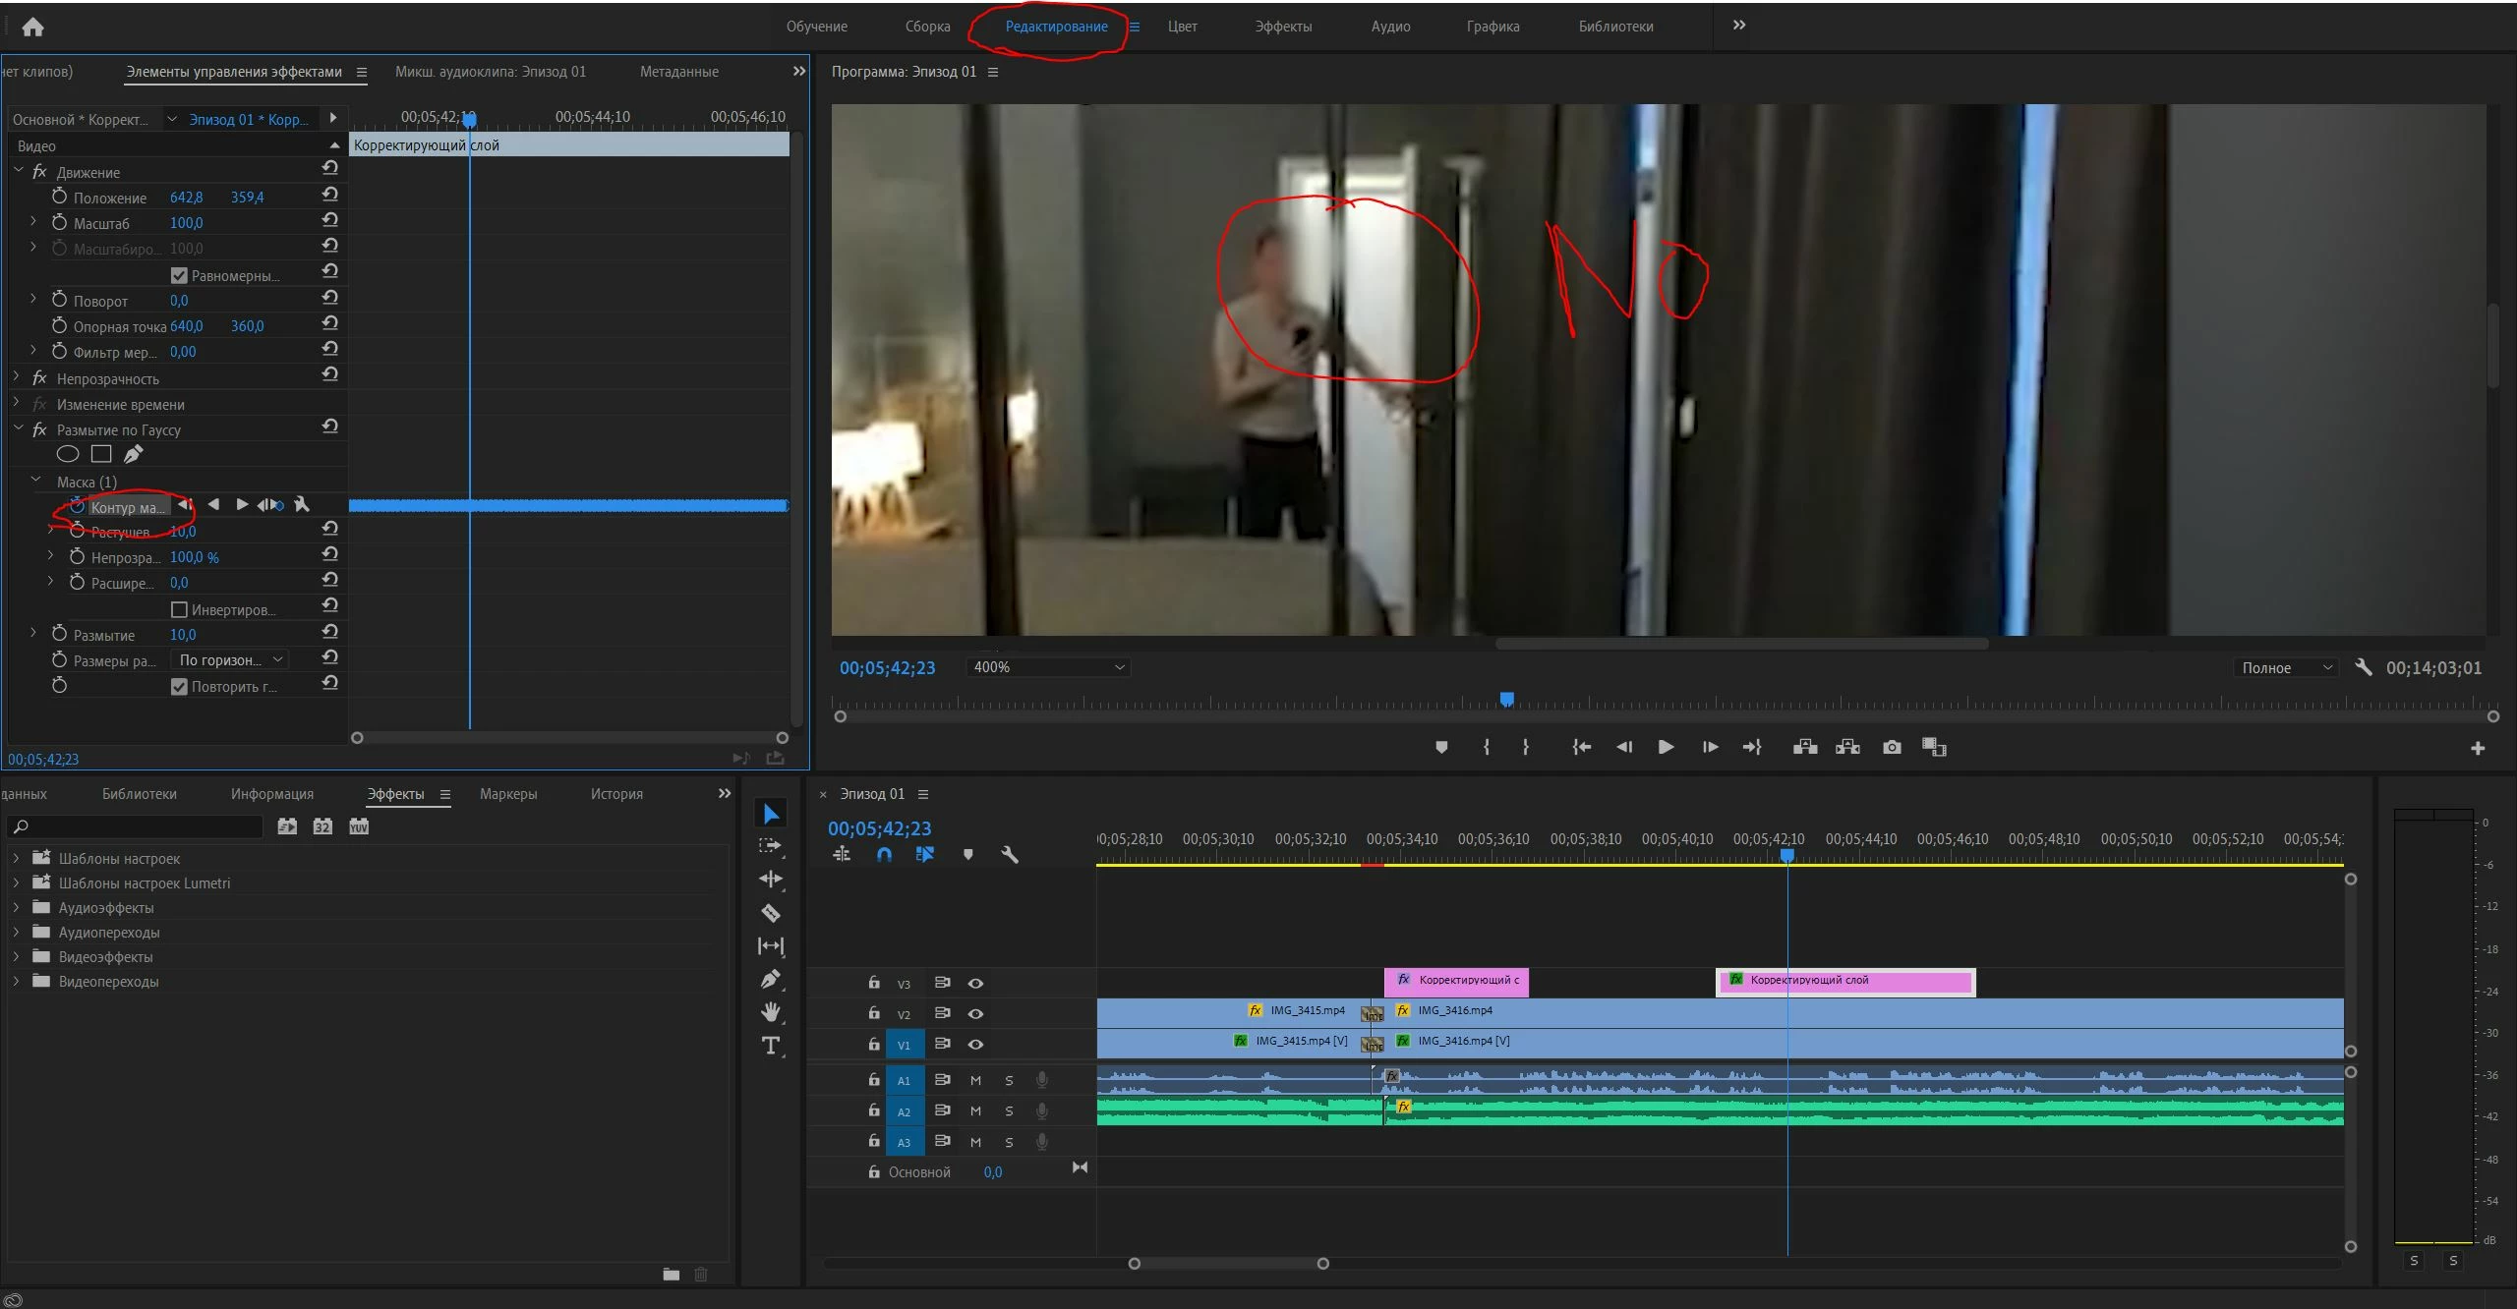The image size is (2517, 1309).
Task: Open the 400% zoom level dropdown
Action: pos(1047,667)
